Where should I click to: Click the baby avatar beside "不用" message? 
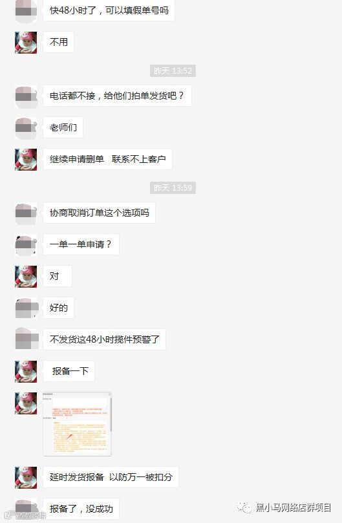tap(26, 43)
